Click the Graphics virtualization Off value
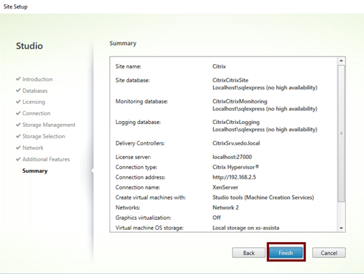 216,218
